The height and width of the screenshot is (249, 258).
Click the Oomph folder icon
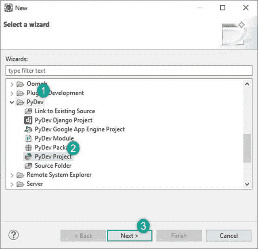tap(21, 84)
